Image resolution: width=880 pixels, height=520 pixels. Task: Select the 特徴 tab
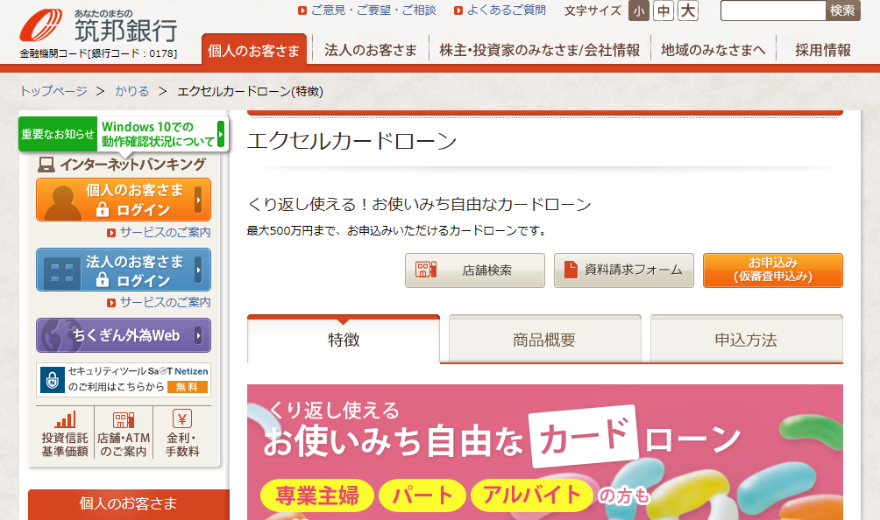344,340
